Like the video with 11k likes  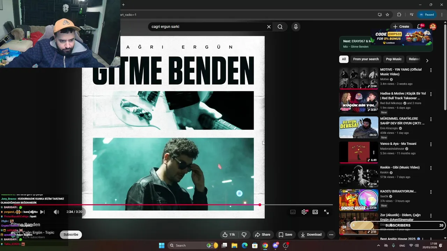pos(229,235)
